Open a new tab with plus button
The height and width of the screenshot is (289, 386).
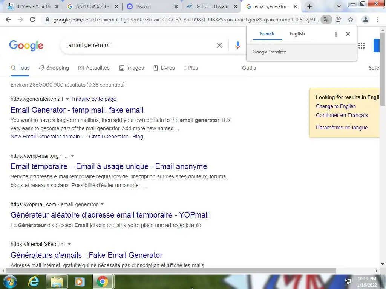(309, 6)
